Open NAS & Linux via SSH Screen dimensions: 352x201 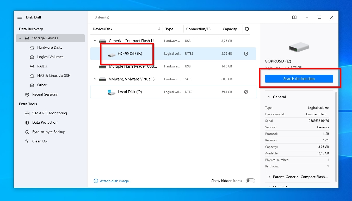pyautogui.click(x=54, y=76)
